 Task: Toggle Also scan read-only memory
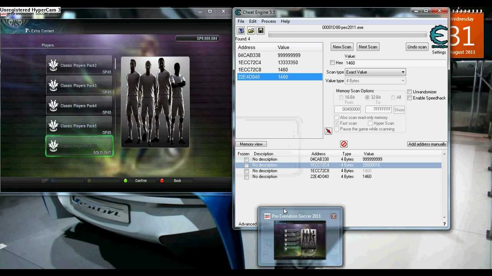[337, 118]
